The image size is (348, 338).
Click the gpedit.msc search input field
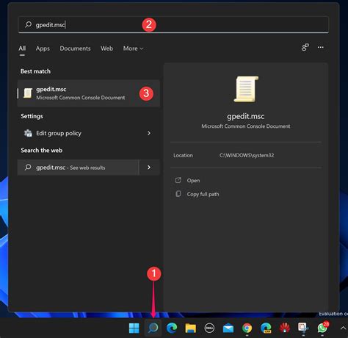coord(173,24)
